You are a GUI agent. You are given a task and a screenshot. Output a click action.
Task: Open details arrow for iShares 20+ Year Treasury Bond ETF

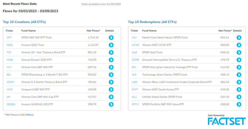pos(111,52)
